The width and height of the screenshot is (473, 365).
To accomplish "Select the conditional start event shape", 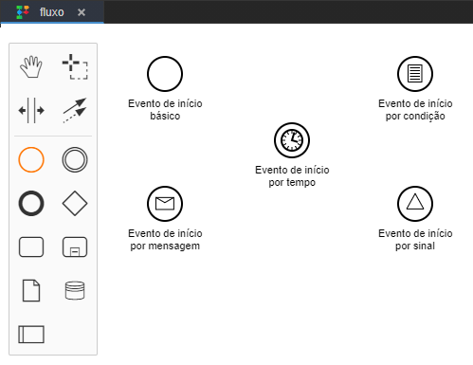I will pos(415,74).
